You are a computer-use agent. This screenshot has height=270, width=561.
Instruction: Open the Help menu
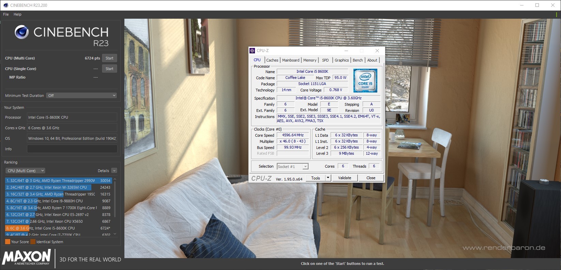click(x=17, y=14)
